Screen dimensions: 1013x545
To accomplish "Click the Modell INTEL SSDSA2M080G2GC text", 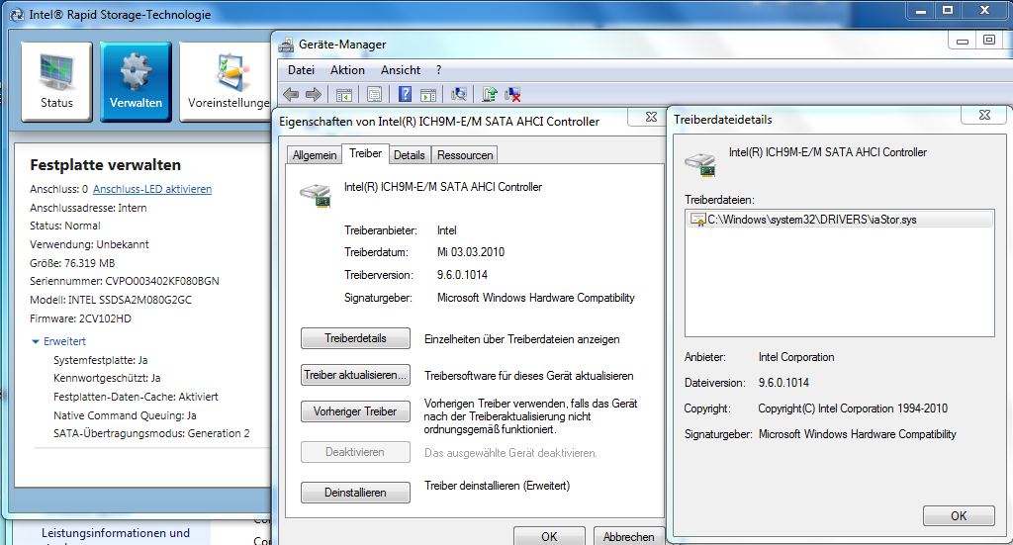I will click(x=111, y=300).
